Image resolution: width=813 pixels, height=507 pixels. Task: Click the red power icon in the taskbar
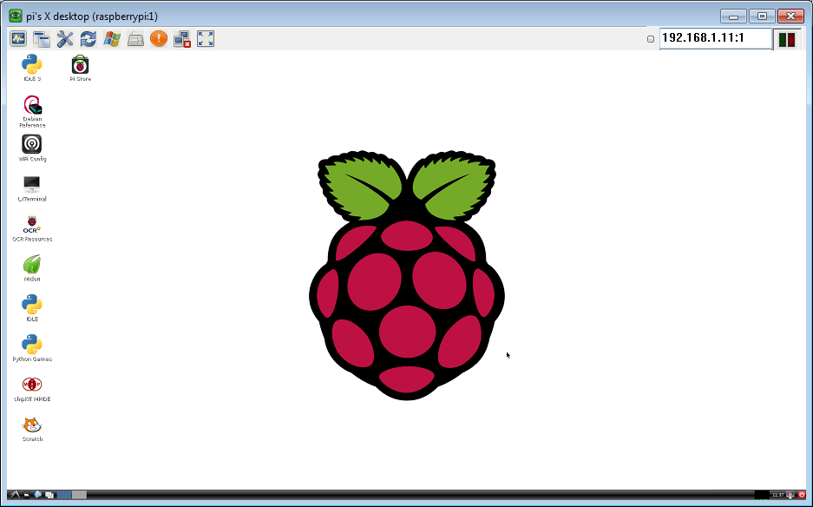coord(802,494)
